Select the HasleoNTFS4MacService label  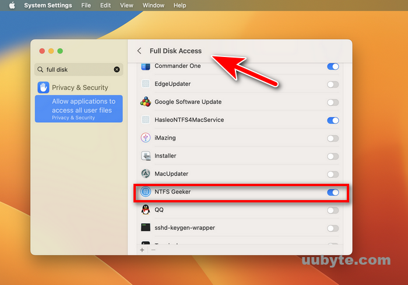[189, 120]
